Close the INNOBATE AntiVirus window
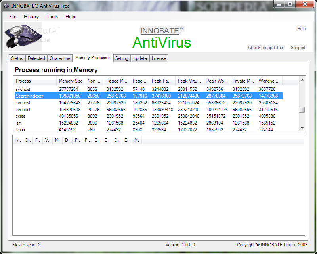This screenshot has height=254, width=317. pyautogui.click(x=305, y=4)
